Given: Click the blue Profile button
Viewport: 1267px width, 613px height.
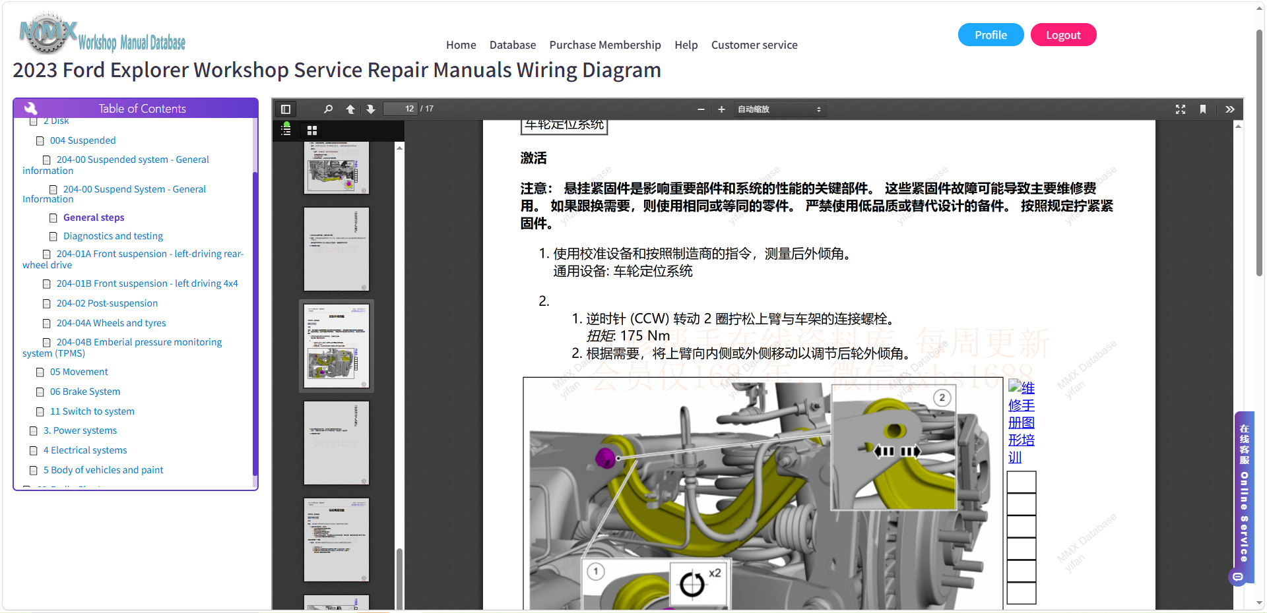Looking at the screenshot, I should click(991, 35).
